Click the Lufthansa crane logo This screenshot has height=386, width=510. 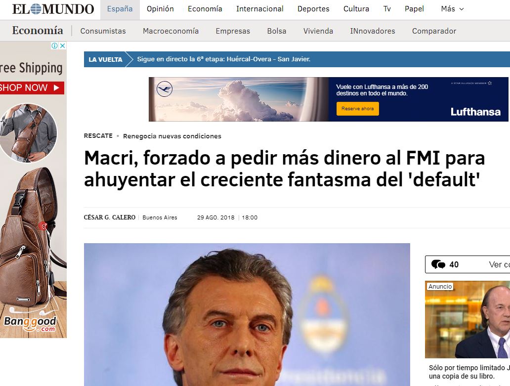(x=164, y=89)
